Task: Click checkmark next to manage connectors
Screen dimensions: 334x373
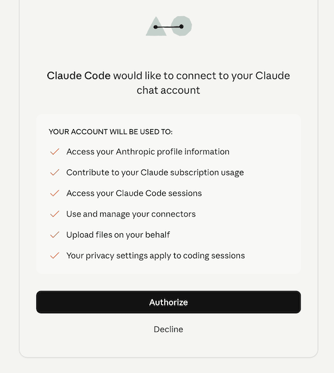Action: tap(55, 214)
